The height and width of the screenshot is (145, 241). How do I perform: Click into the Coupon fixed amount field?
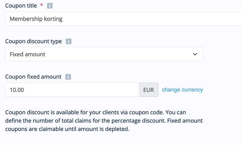coord(72,90)
